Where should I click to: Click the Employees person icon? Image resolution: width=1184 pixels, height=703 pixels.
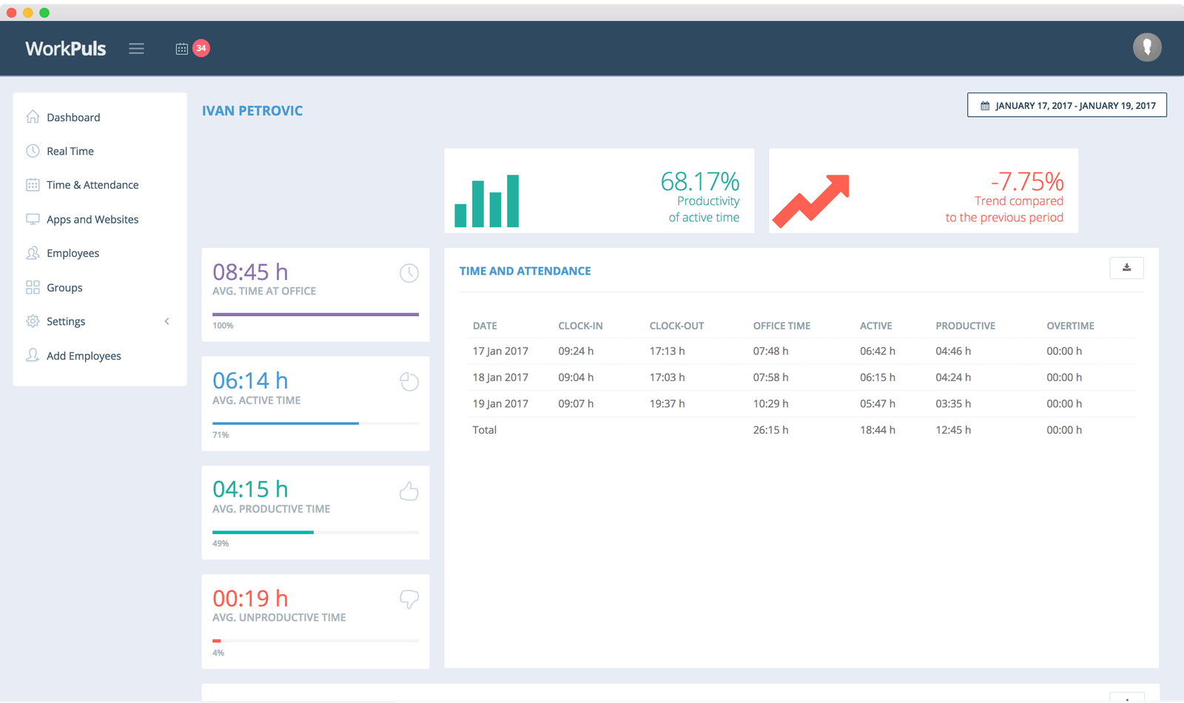coord(33,253)
